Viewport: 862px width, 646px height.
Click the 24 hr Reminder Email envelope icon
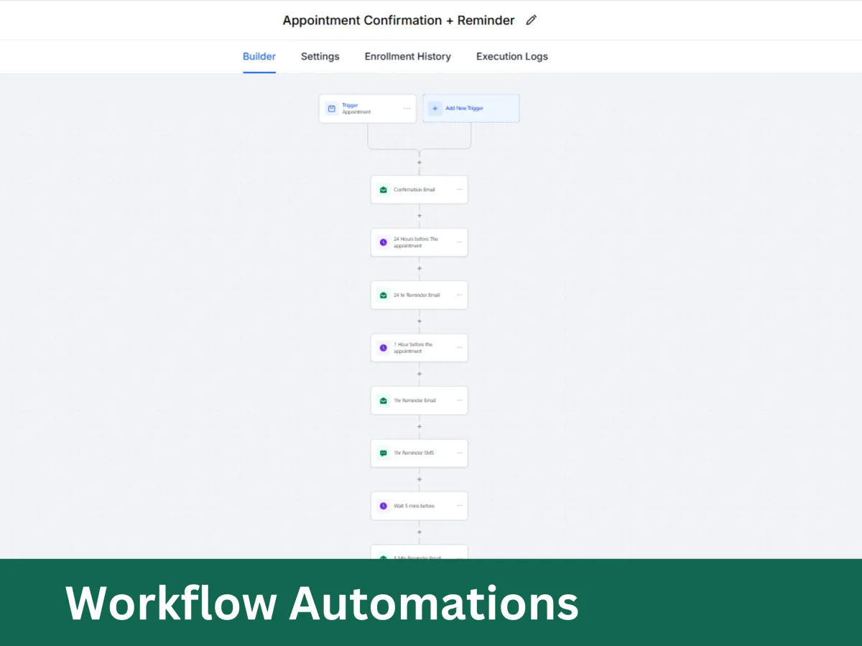(x=383, y=295)
